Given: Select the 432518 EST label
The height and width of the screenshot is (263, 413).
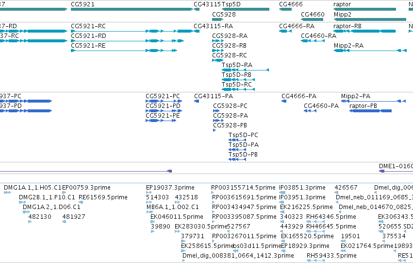Looking at the screenshot, I should (186, 197).
